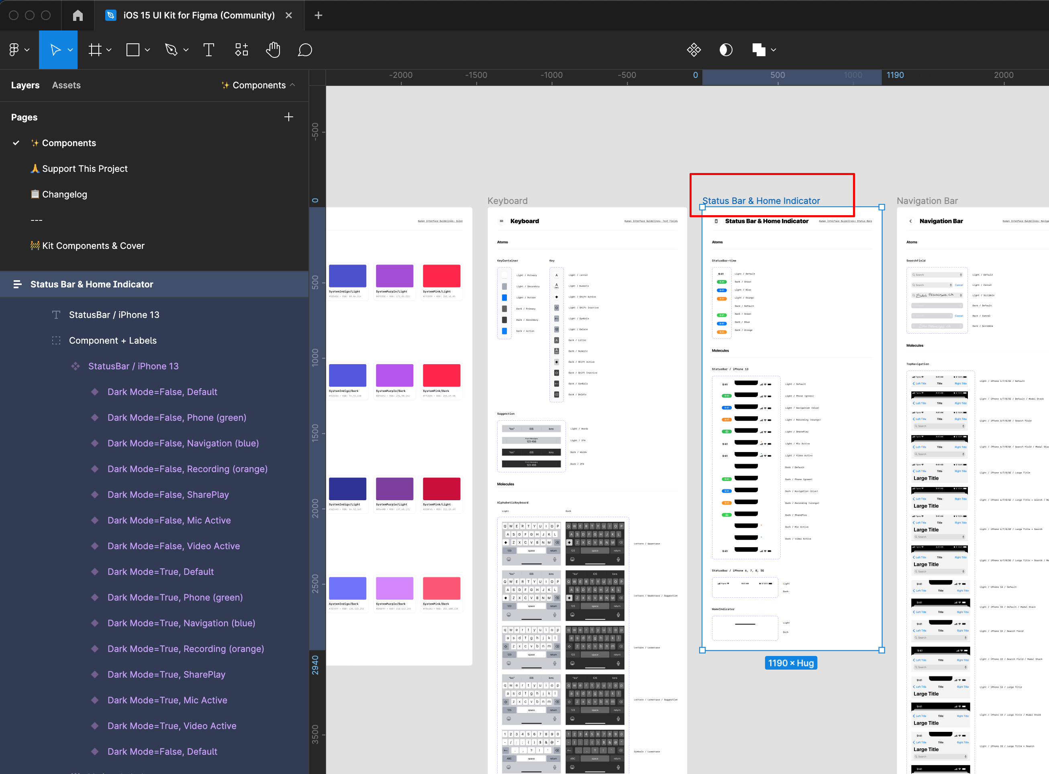The width and height of the screenshot is (1049, 774).
Task: Open the Shape tools dropdown arrow
Action: pyautogui.click(x=147, y=50)
